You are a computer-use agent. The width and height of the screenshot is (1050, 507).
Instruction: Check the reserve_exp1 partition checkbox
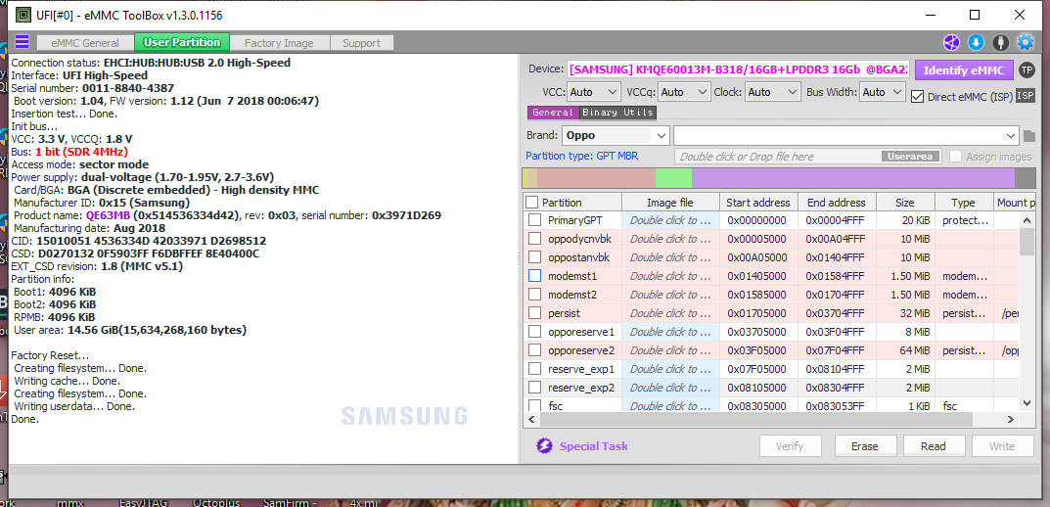click(534, 368)
